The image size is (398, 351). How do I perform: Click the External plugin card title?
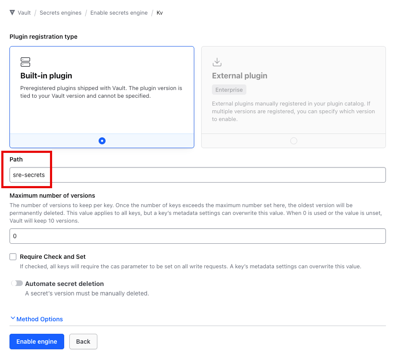point(239,76)
